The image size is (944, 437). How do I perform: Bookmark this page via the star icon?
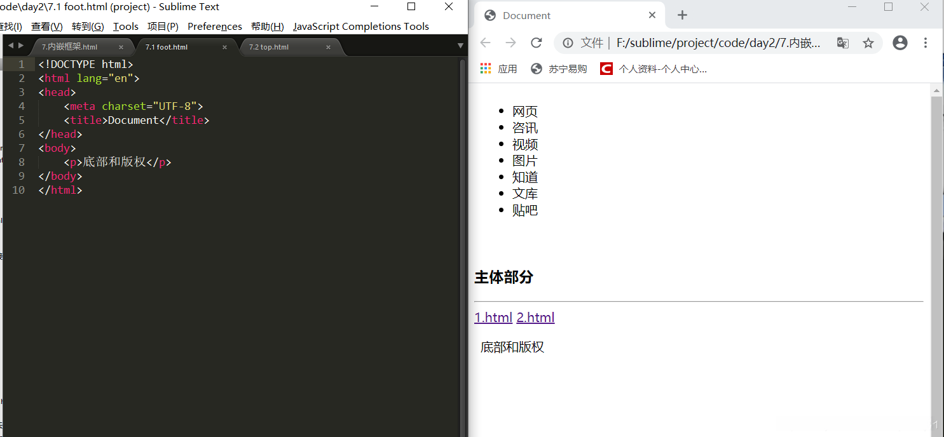[868, 43]
